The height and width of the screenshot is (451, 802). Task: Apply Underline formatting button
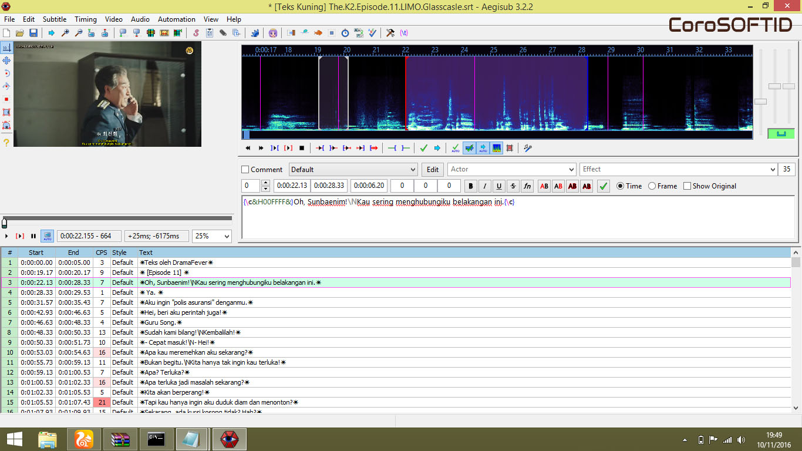(x=499, y=186)
